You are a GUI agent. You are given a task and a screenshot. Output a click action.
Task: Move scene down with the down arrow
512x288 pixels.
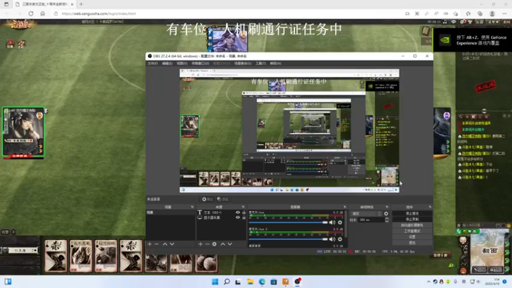[x=172, y=244]
